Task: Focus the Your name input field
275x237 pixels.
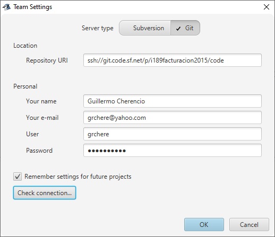Action: tap(173, 101)
